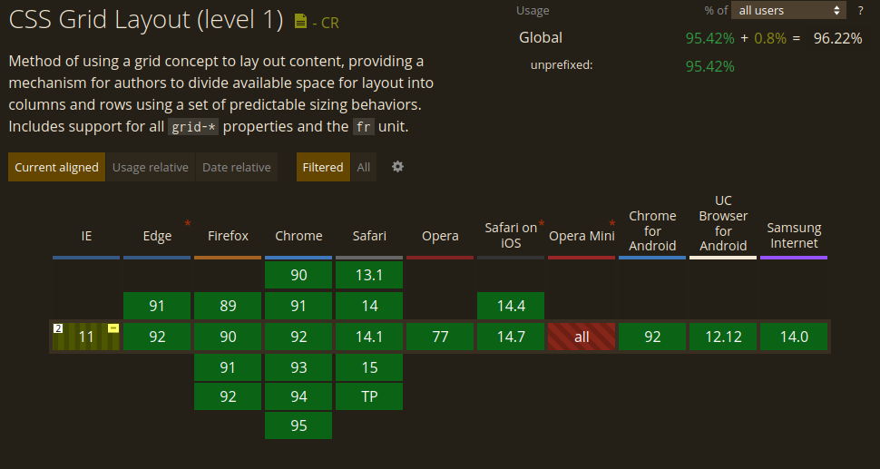Click the CR status link
Screen dimensions: 880x469
tap(328, 23)
